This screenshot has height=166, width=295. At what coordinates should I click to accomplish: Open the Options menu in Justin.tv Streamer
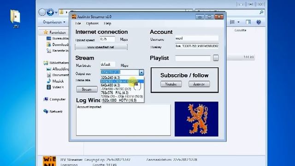[92, 24]
